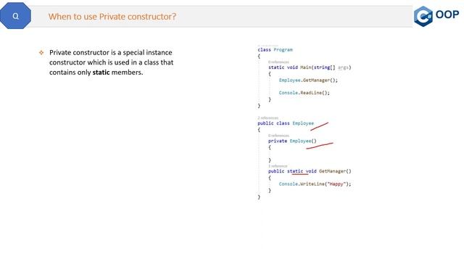Click the C# OOP logo
The image size is (464, 261).
(436, 16)
